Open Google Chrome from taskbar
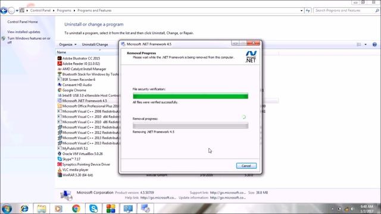The height and width of the screenshot is (214, 381). click(x=76, y=209)
